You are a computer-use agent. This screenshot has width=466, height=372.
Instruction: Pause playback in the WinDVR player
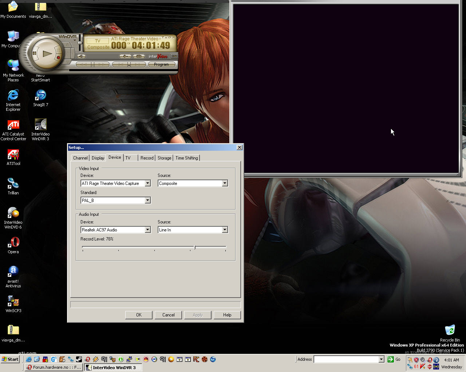click(34, 53)
